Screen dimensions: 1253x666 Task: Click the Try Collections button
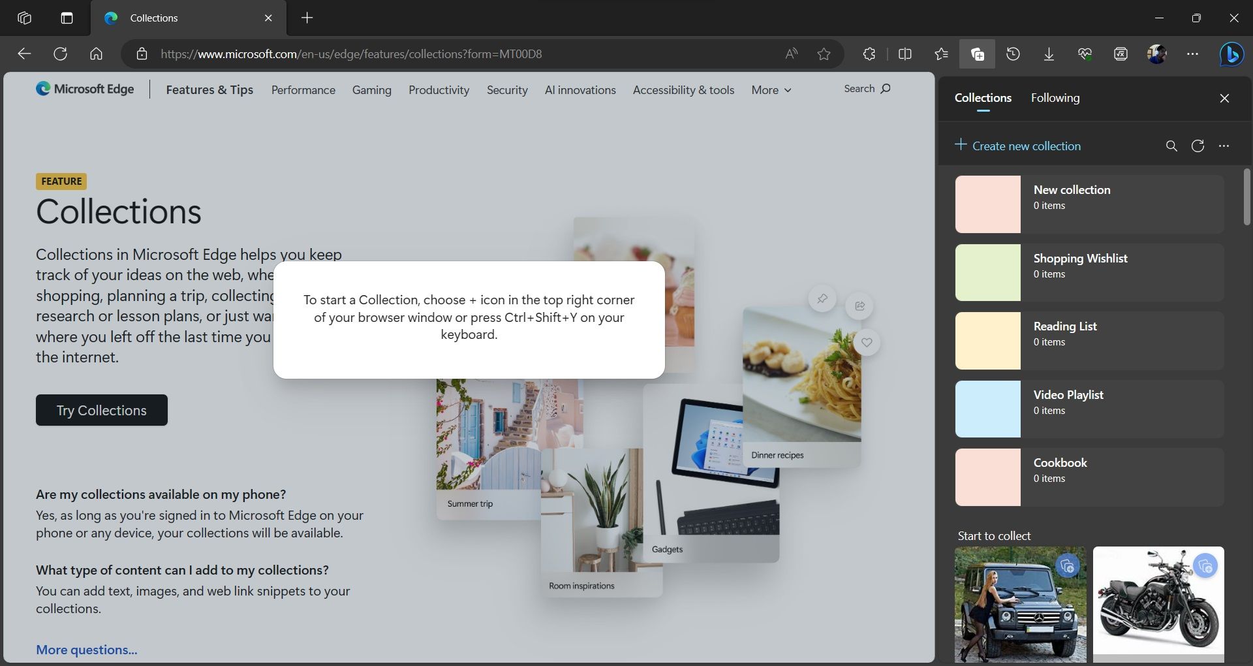101,410
